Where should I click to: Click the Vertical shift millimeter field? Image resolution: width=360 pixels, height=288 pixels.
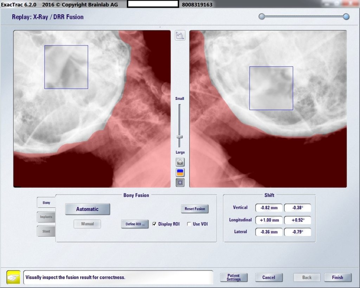click(269, 208)
